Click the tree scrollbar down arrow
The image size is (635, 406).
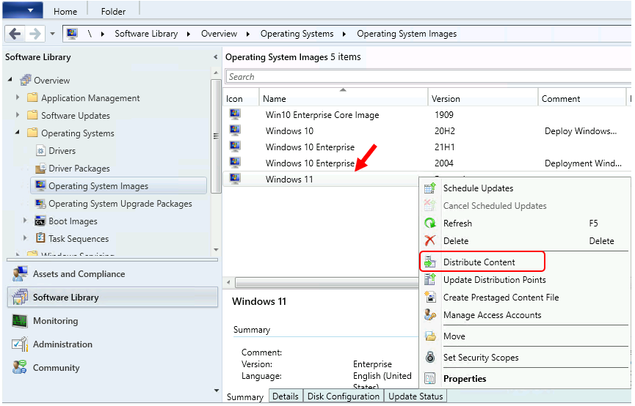point(216,250)
